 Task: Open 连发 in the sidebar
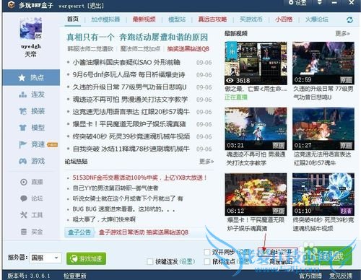point(31,95)
